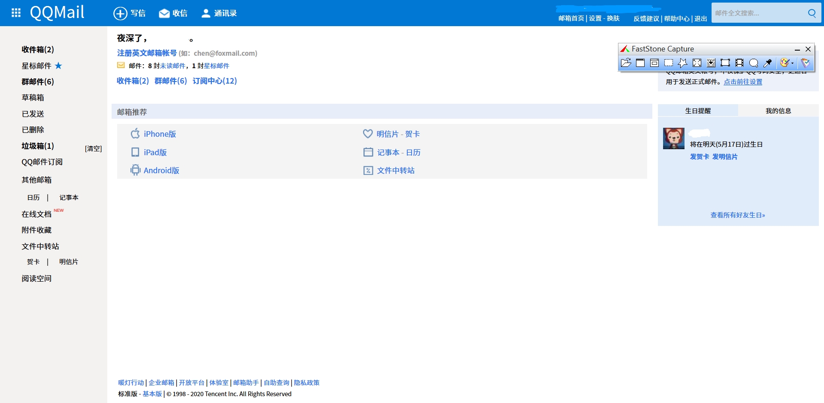Send greeting card via 发贺卡
This screenshot has width=824, height=403.
tap(700, 156)
